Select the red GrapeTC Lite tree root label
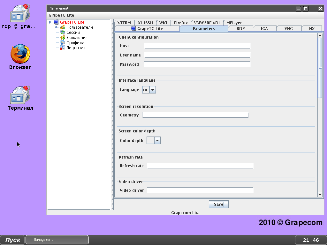Image resolution: width=327 pixels, height=245 pixels. pos(72,22)
